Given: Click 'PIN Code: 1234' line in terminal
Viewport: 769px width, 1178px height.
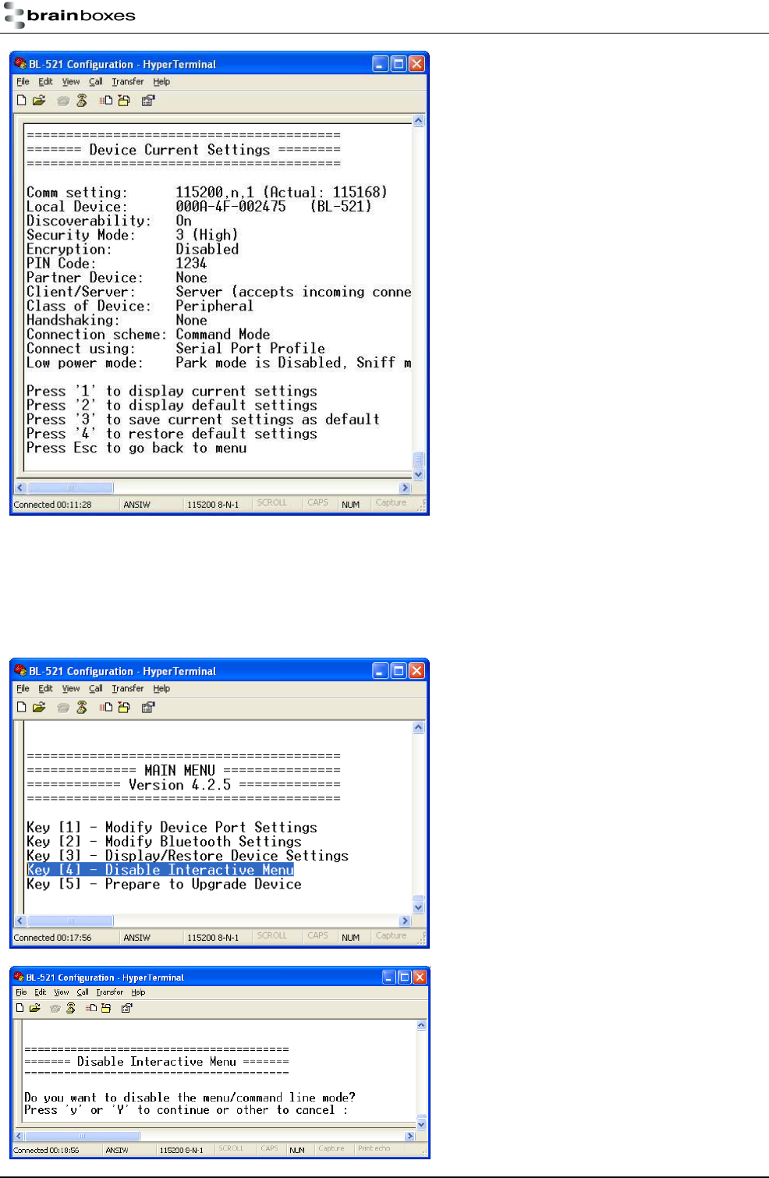Looking at the screenshot, I should pyautogui.click(x=117, y=263).
